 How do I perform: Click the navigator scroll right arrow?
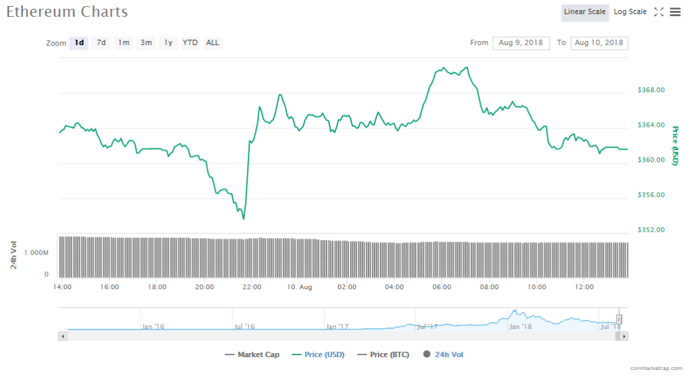[x=624, y=336]
